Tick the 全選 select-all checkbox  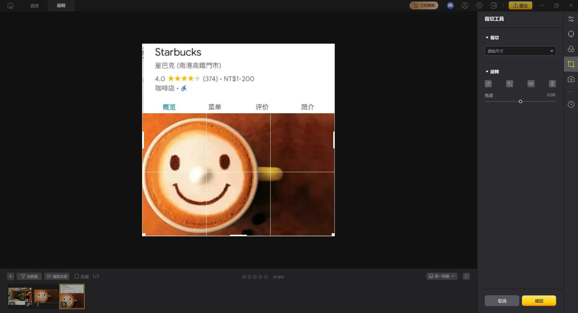(77, 276)
